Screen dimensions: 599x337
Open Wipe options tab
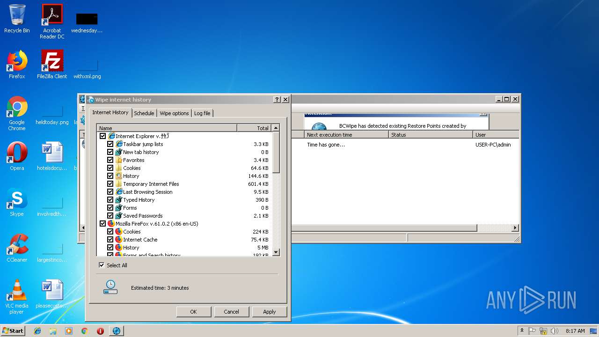coord(174,113)
